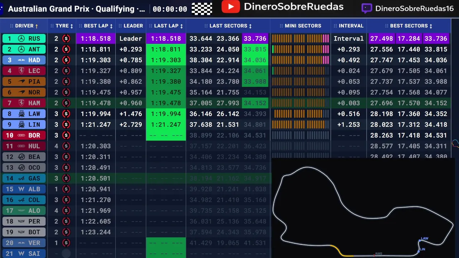Click the mini sector bars for RUS

[300, 38]
